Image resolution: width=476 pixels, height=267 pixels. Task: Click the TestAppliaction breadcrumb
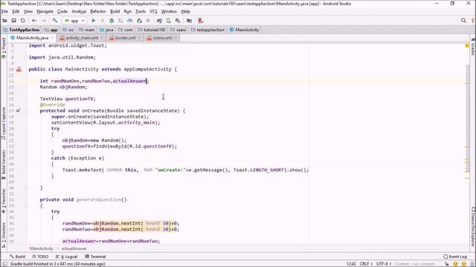coord(22,30)
